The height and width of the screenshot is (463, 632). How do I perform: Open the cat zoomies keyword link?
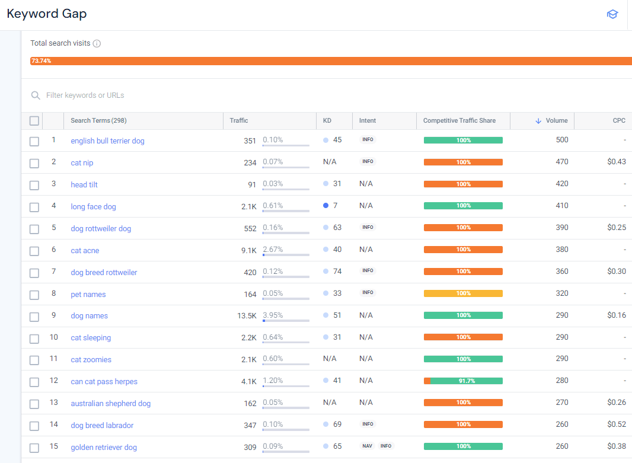[x=91, y=359]
